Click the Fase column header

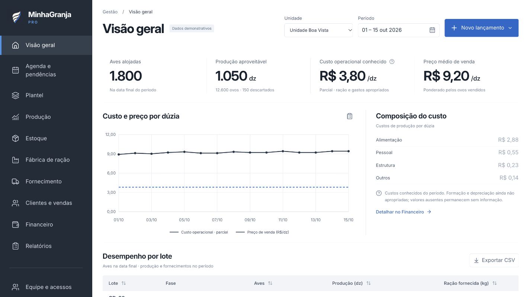[x=171, y=283]
